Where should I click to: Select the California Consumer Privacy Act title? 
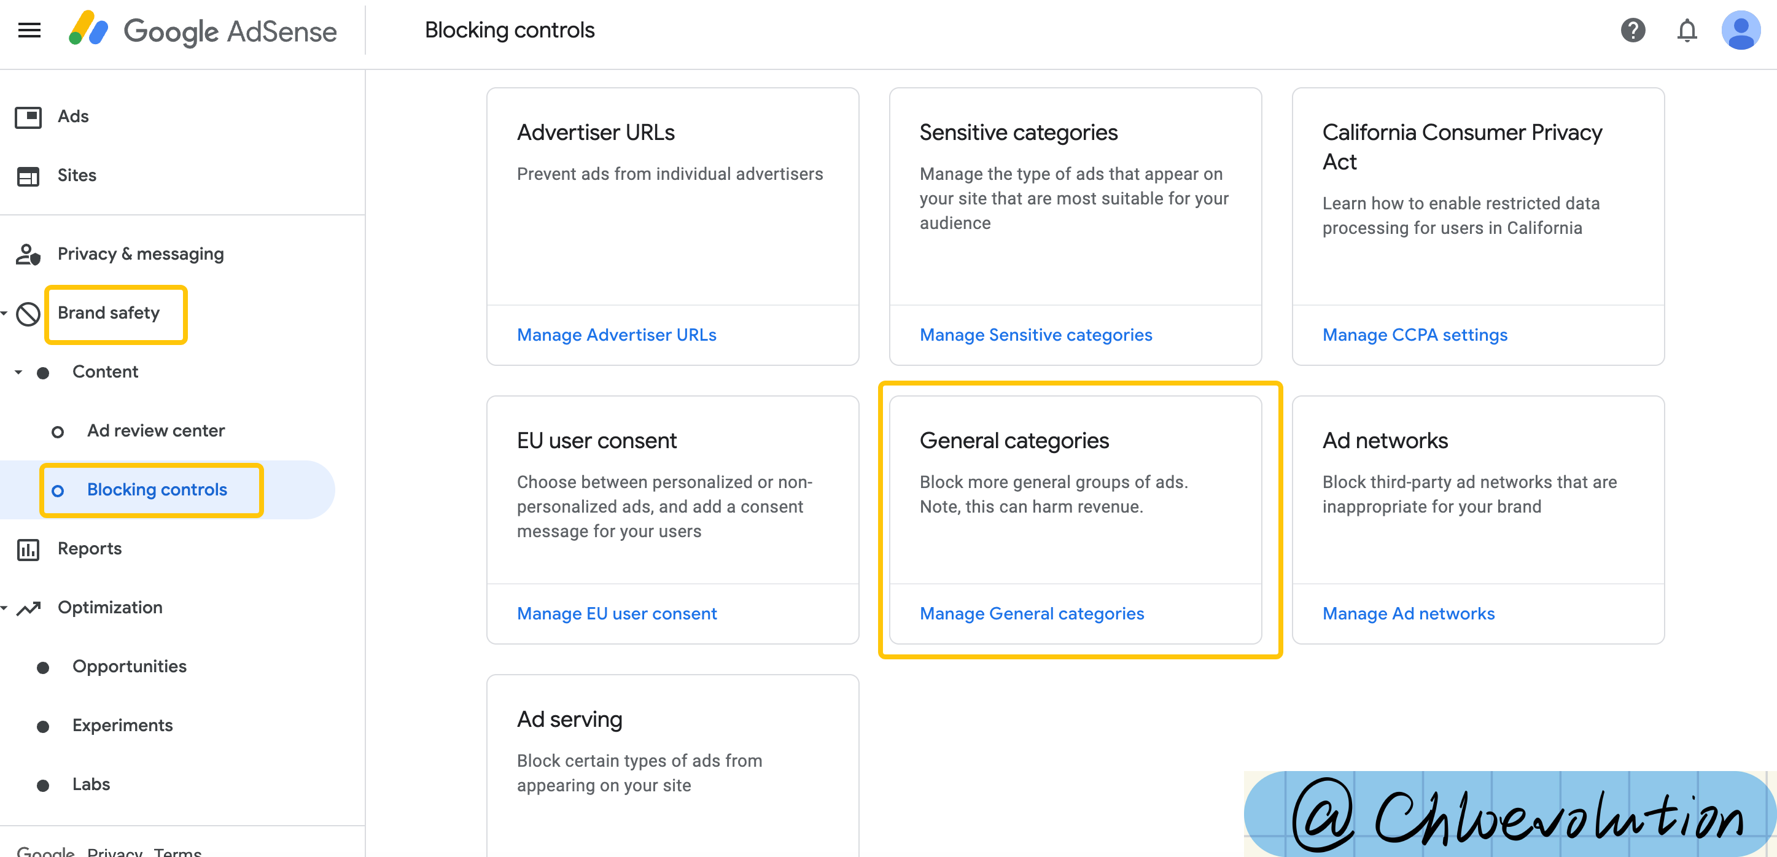[1462, 147]
